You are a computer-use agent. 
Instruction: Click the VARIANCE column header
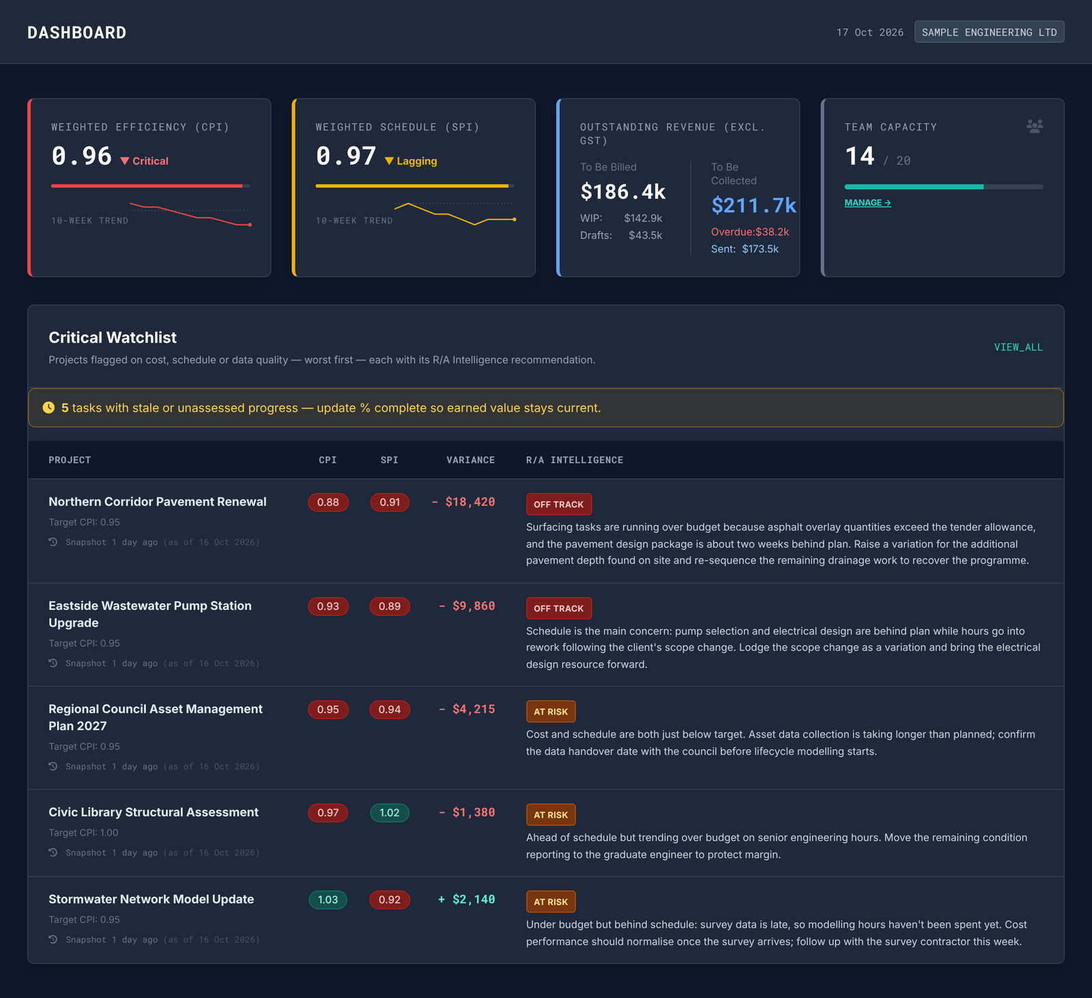471,460
